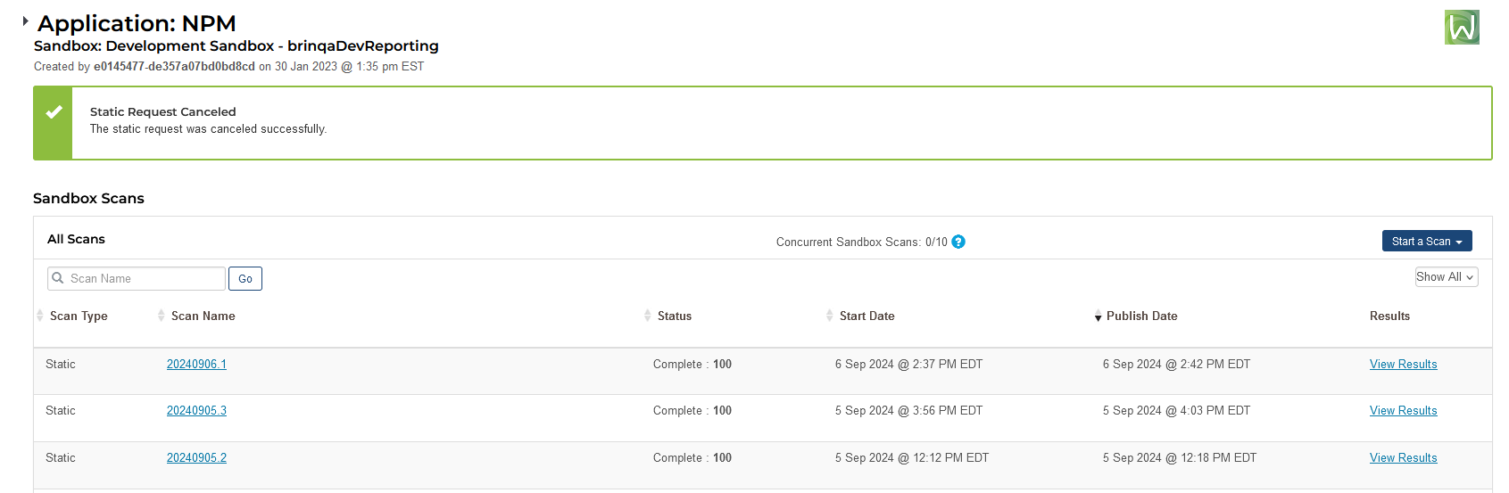The height and width of the screenshot is (493, 1509).
Task: Open the concurrent sandbox scans help icon
Action: (958, 242)
